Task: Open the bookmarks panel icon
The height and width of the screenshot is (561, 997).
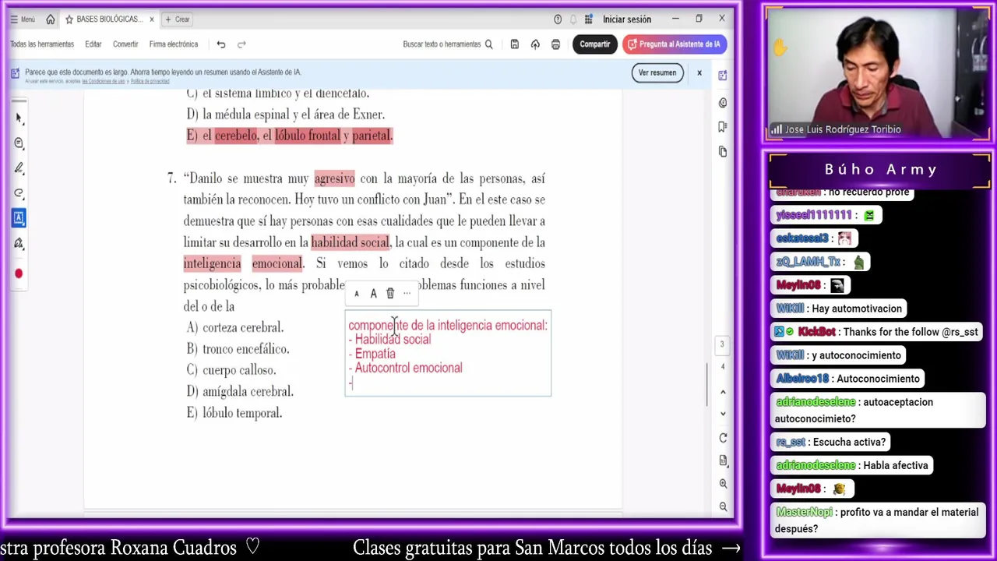Action: [723, 126]
